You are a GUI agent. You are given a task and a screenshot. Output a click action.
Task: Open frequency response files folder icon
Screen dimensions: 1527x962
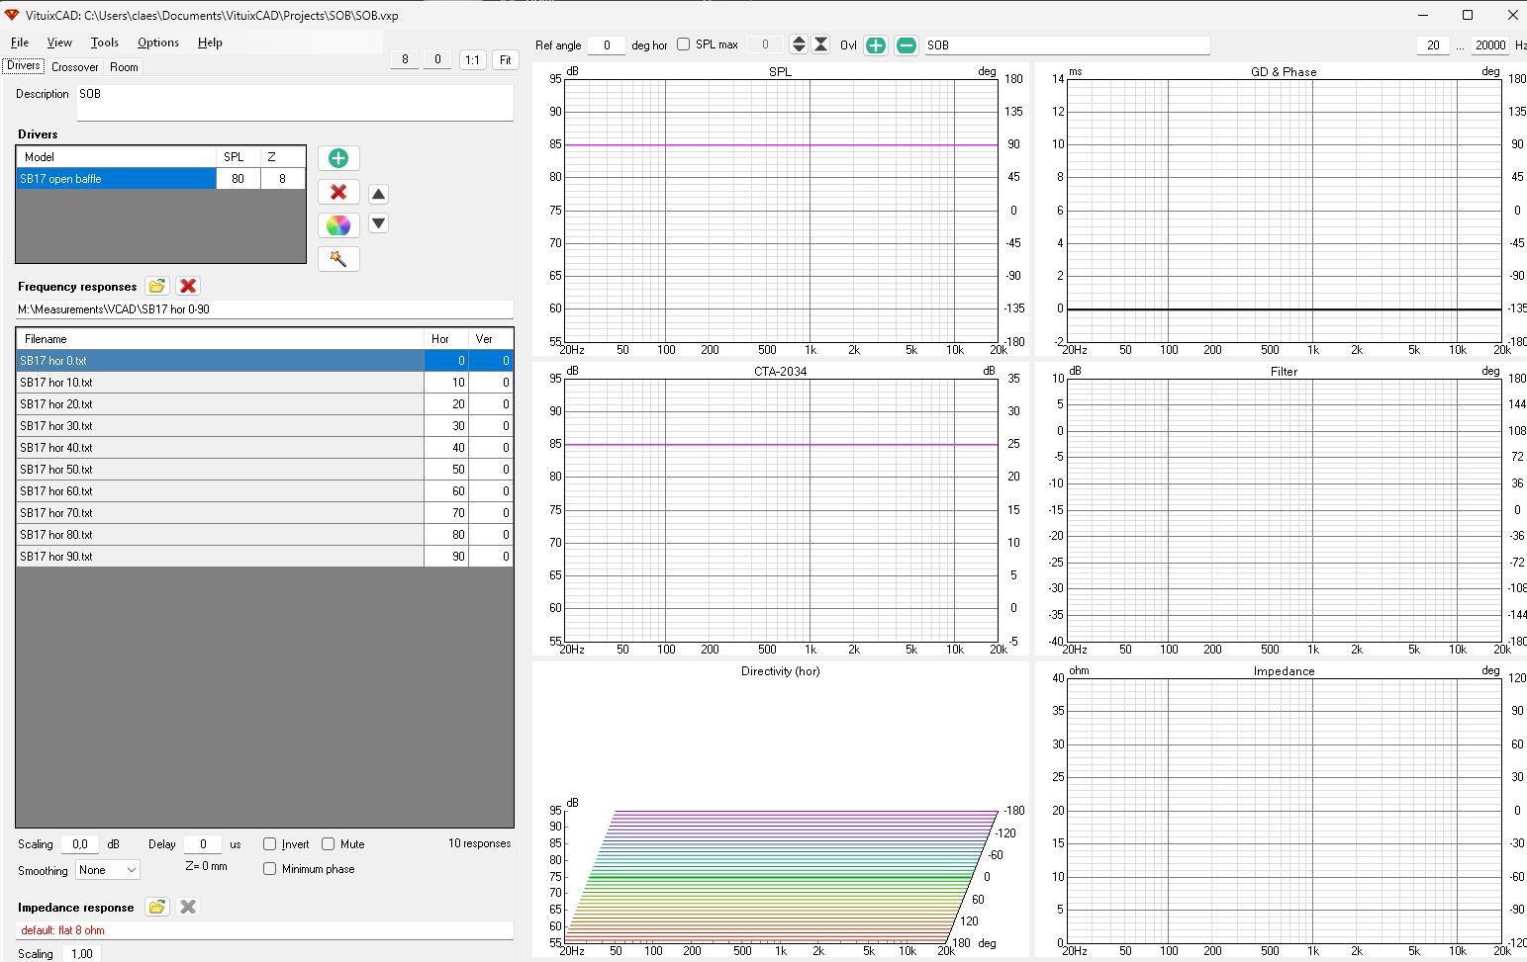pos(156,286)
